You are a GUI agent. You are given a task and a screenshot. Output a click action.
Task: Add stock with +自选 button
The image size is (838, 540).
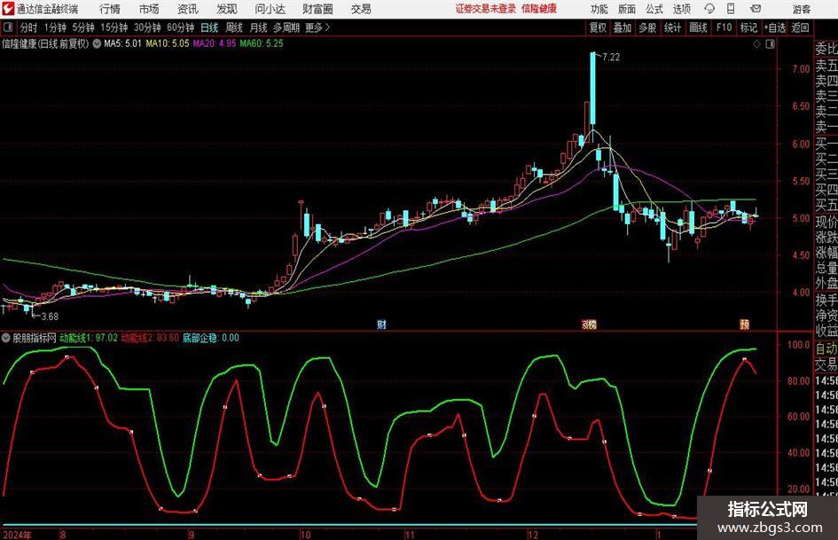point(774,27)
